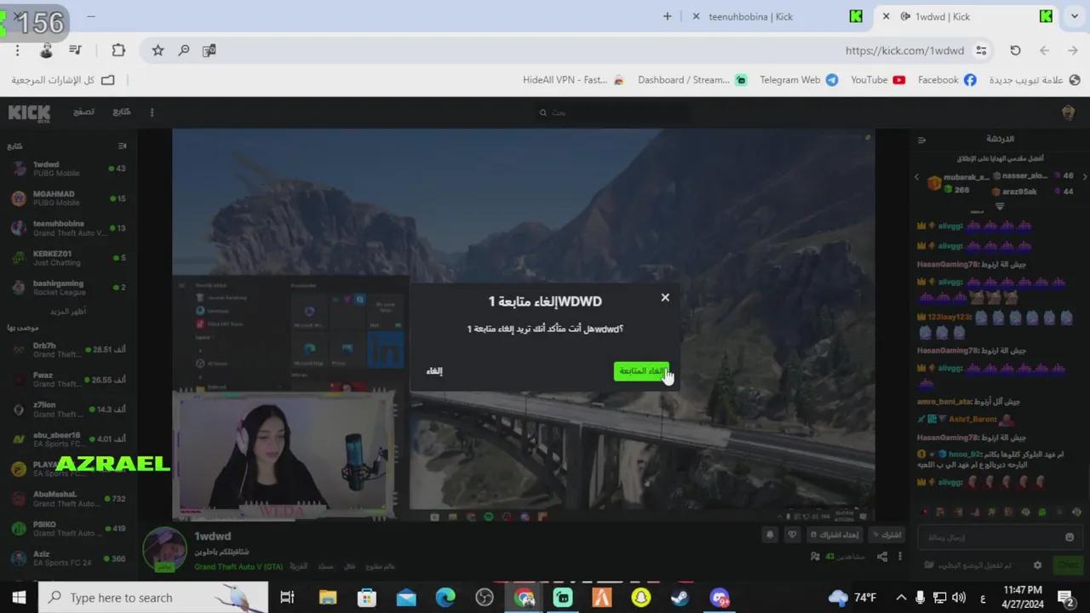
Task: Open stream options three-dot menu
Action: coord(899,557)
